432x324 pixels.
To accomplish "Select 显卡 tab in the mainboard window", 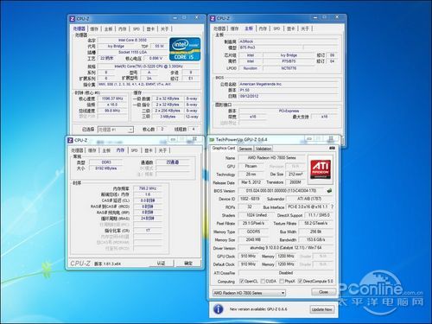I will (x=291, y=29).
